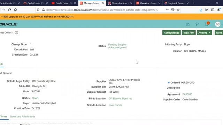
Task: Open the Library bookmarks icon
Action: 207,10
